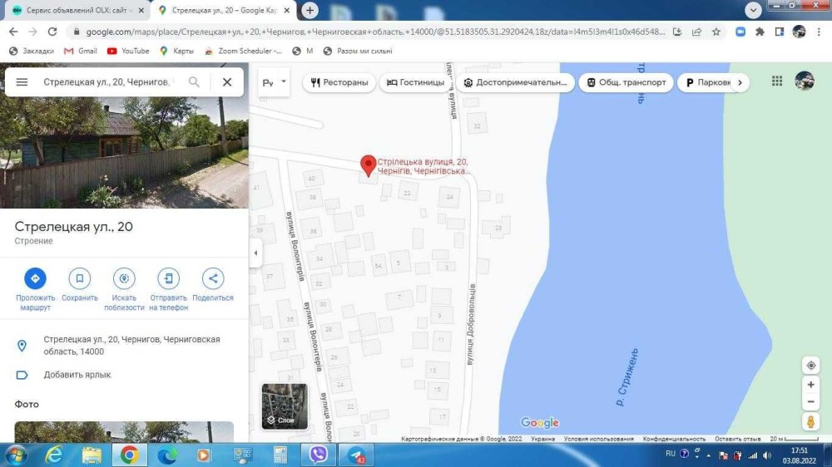Collapse the side panel arrow
This screenshot has width=832, height=467.
[x=256, y=253]
